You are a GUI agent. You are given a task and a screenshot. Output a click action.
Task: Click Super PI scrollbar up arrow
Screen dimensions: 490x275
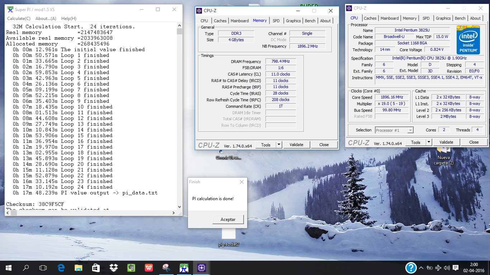point(180,25)
